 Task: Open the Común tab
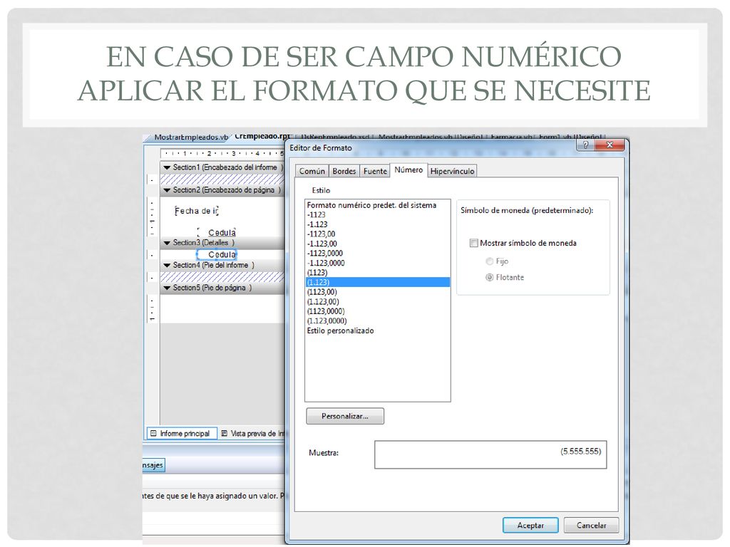point(312,171)
